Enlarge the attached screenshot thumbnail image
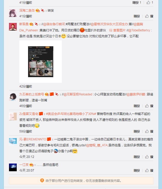Viewport: 162px width, 189px height. (x=40, y=62)
